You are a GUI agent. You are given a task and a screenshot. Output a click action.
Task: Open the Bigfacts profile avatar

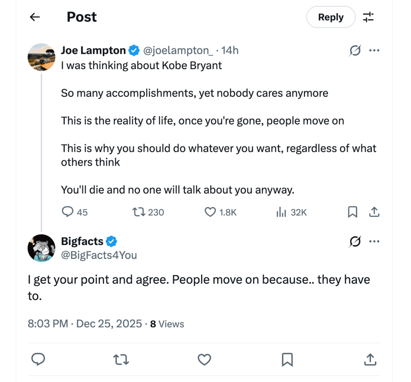click(41, 248)
